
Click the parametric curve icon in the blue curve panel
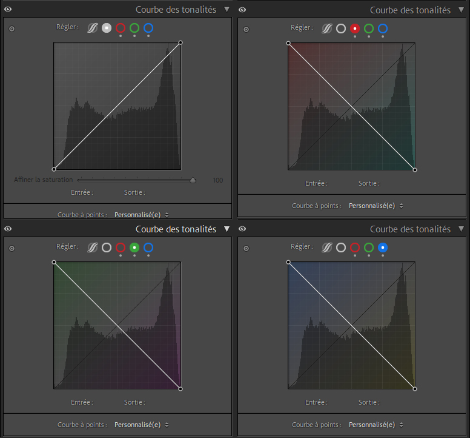point(327,248)
